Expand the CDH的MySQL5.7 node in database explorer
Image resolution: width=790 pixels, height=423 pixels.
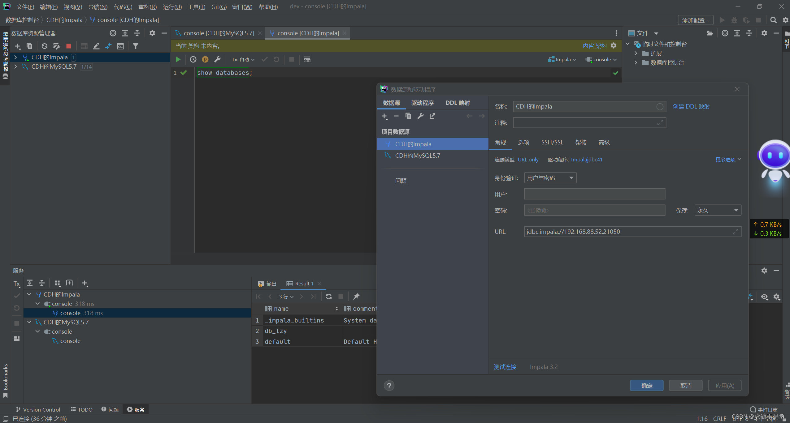(15, 66)
